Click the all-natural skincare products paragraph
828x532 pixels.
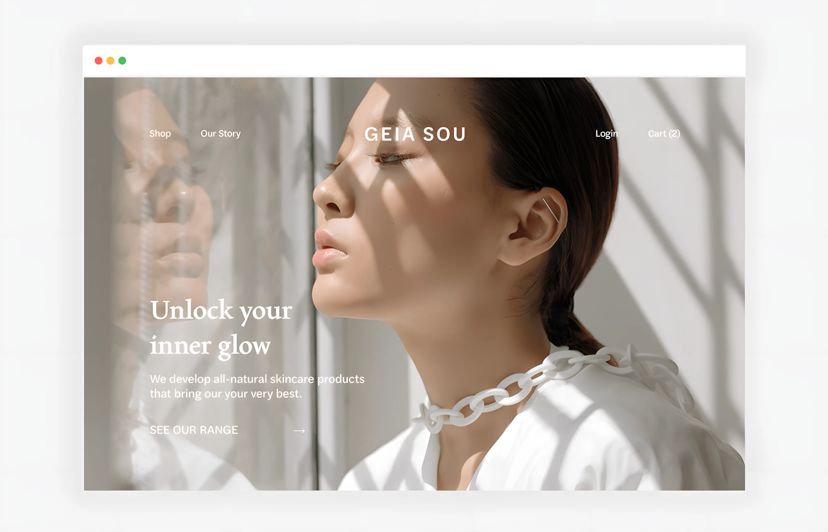click(257, 386)
